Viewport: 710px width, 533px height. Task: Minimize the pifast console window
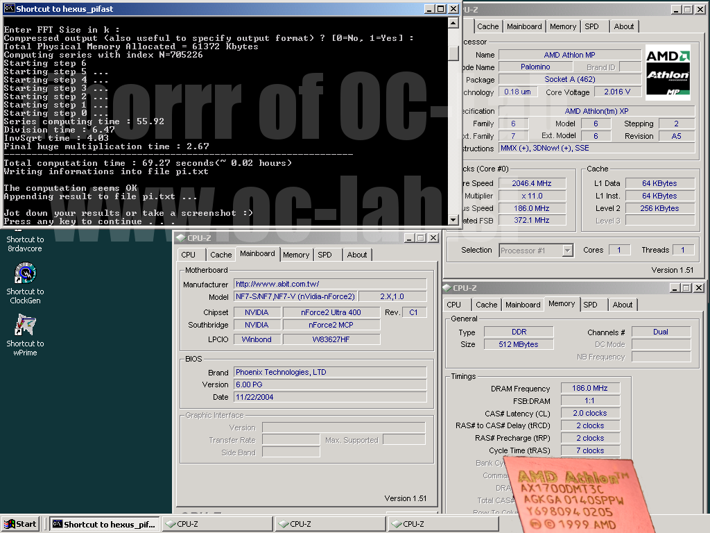click(429, 8)
